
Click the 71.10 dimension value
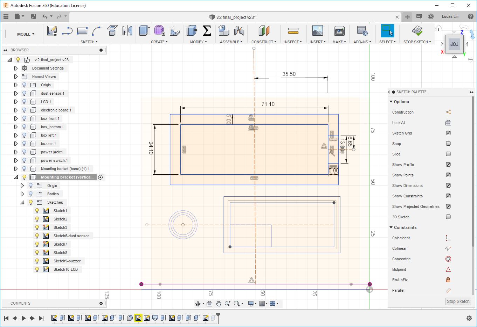(268, 104)
